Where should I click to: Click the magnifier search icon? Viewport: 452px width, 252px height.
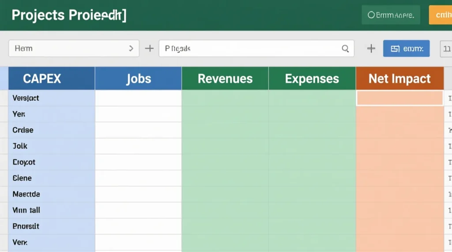(345, 49)
